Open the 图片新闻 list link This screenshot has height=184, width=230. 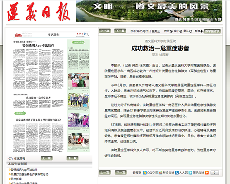click(x=16, y=179)
